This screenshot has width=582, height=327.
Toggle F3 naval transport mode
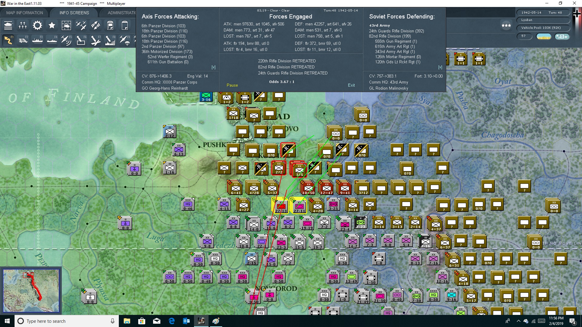point(38,40)
